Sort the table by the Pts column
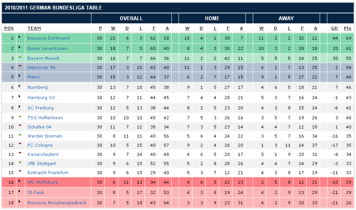The height and width of the screenshot is (210, 356). (347, 28)
